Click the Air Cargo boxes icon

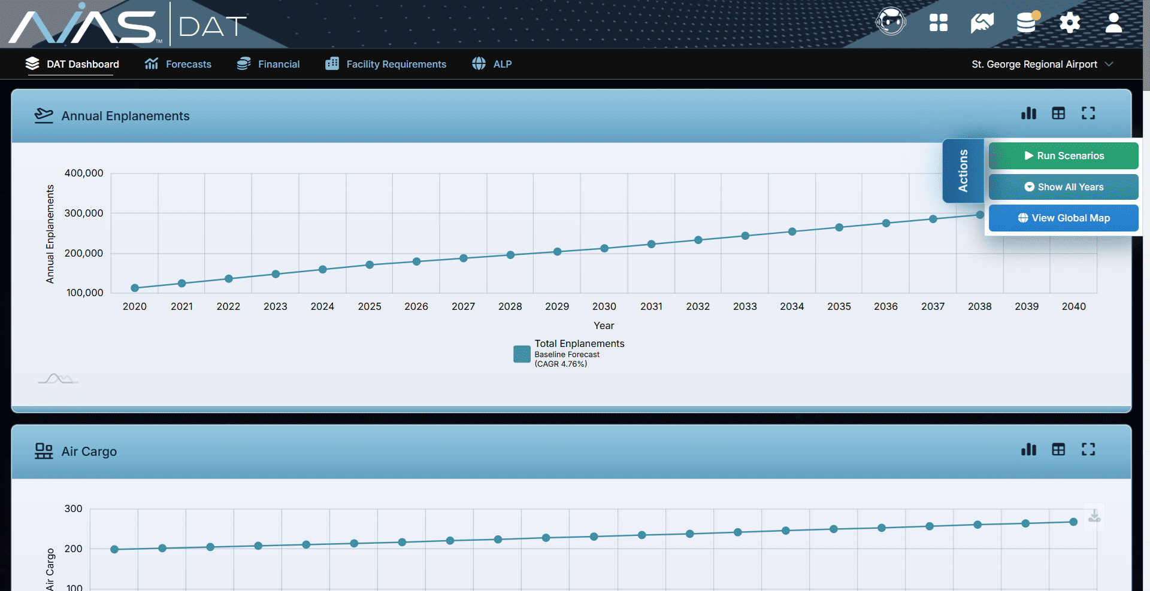pyautogui.click(x=44, y=451)
